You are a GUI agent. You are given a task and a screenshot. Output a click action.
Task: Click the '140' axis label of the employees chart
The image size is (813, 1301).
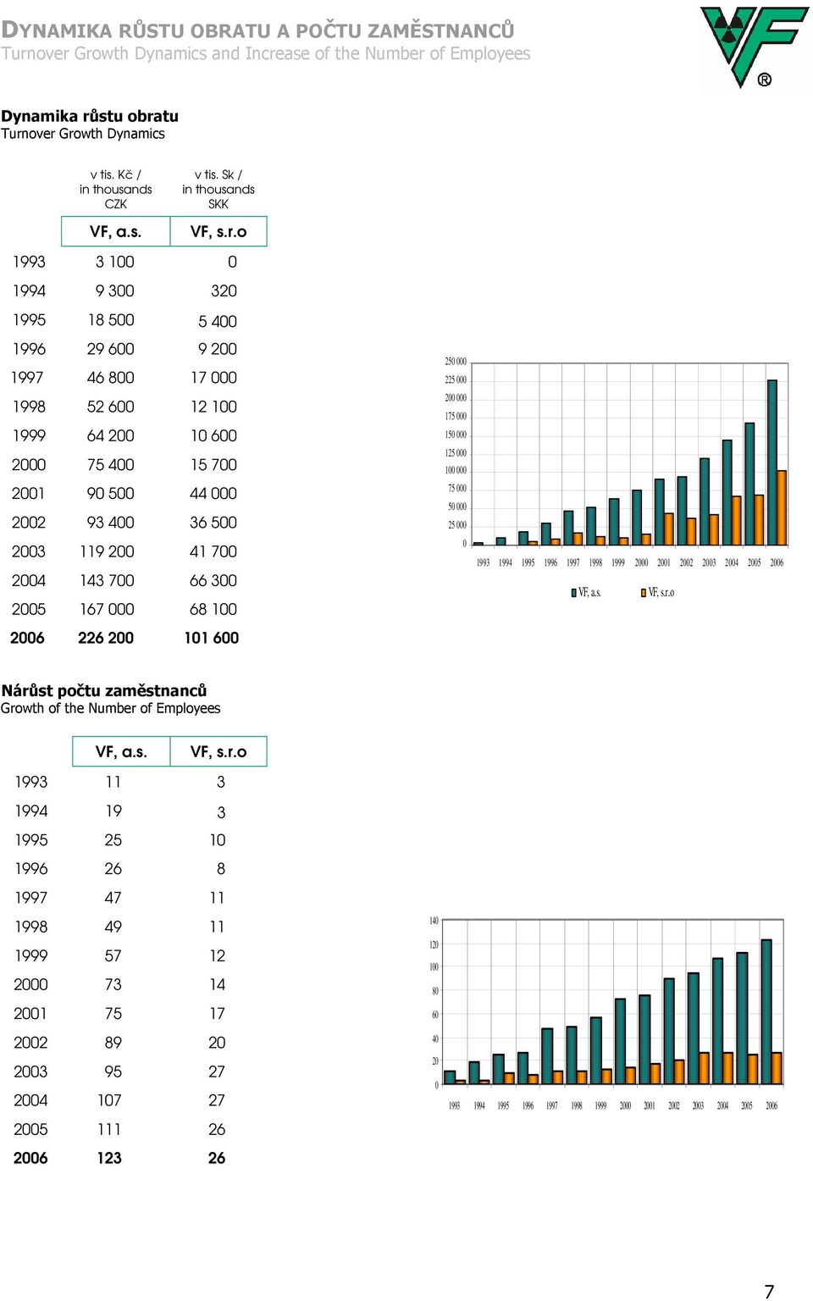click(x=434, y=921)
